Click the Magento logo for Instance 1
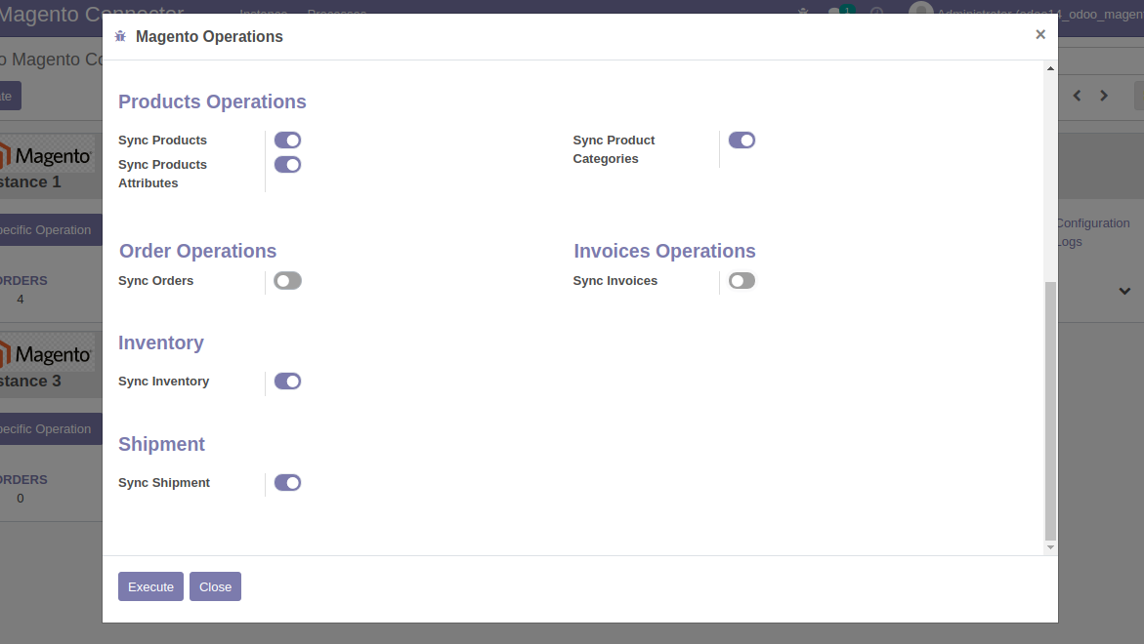Viewport: 1144px width, 644px height. pyautogui.click(x=47, y=155)
